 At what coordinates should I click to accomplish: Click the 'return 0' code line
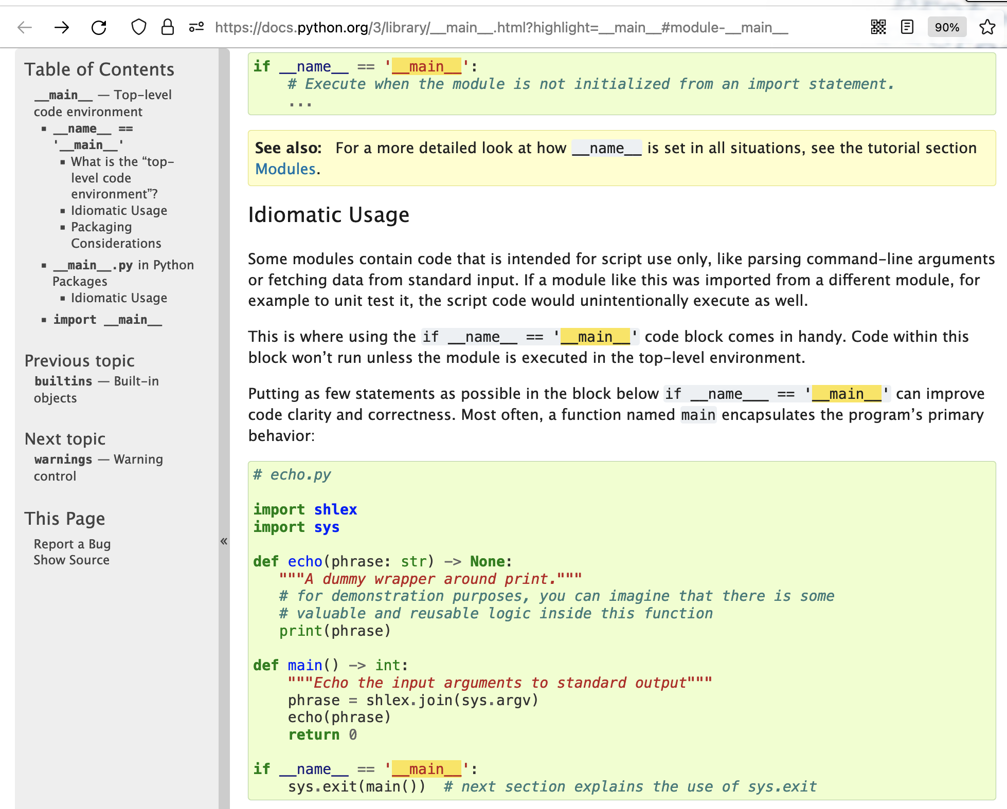click(322, 734)
